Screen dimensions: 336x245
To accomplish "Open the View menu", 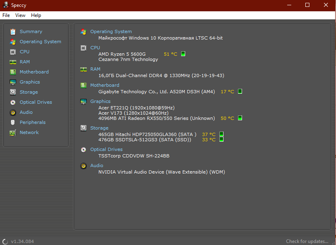I will (20, 15).
